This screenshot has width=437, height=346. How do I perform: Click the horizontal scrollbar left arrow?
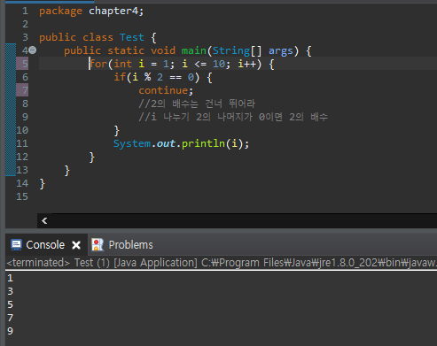tap(44, 220)
